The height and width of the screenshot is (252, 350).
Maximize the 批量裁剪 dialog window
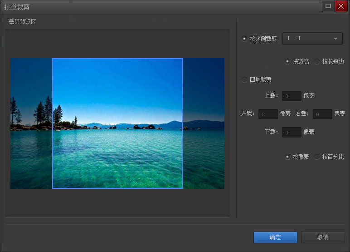click(x=328, y=6)
